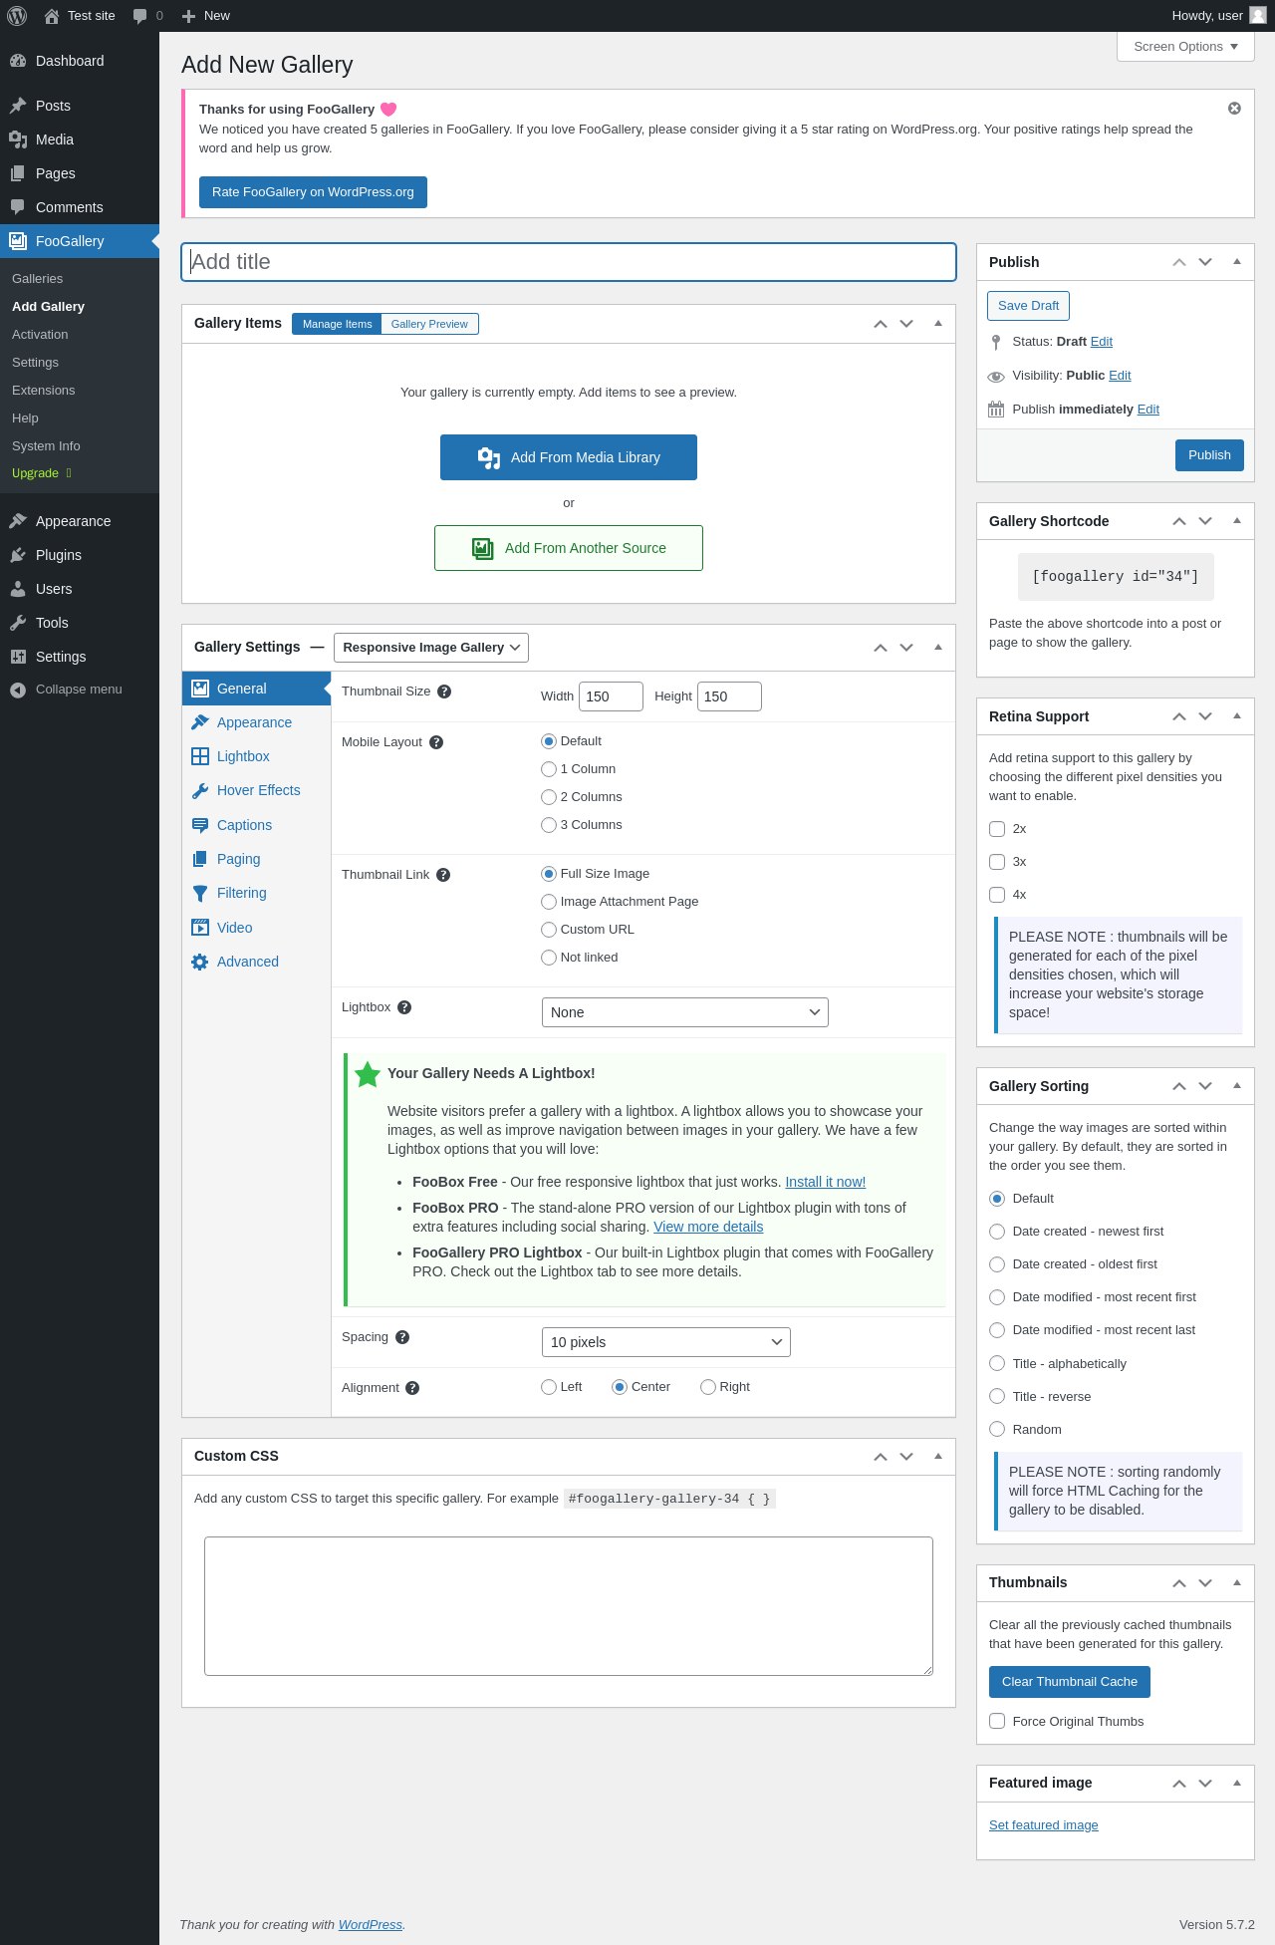Collapse the Custom CSS panel triangle

tap(938, 1456)
